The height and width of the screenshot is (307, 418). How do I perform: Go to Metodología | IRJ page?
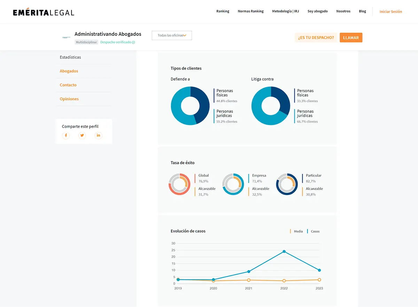click(x=285, y=11)
